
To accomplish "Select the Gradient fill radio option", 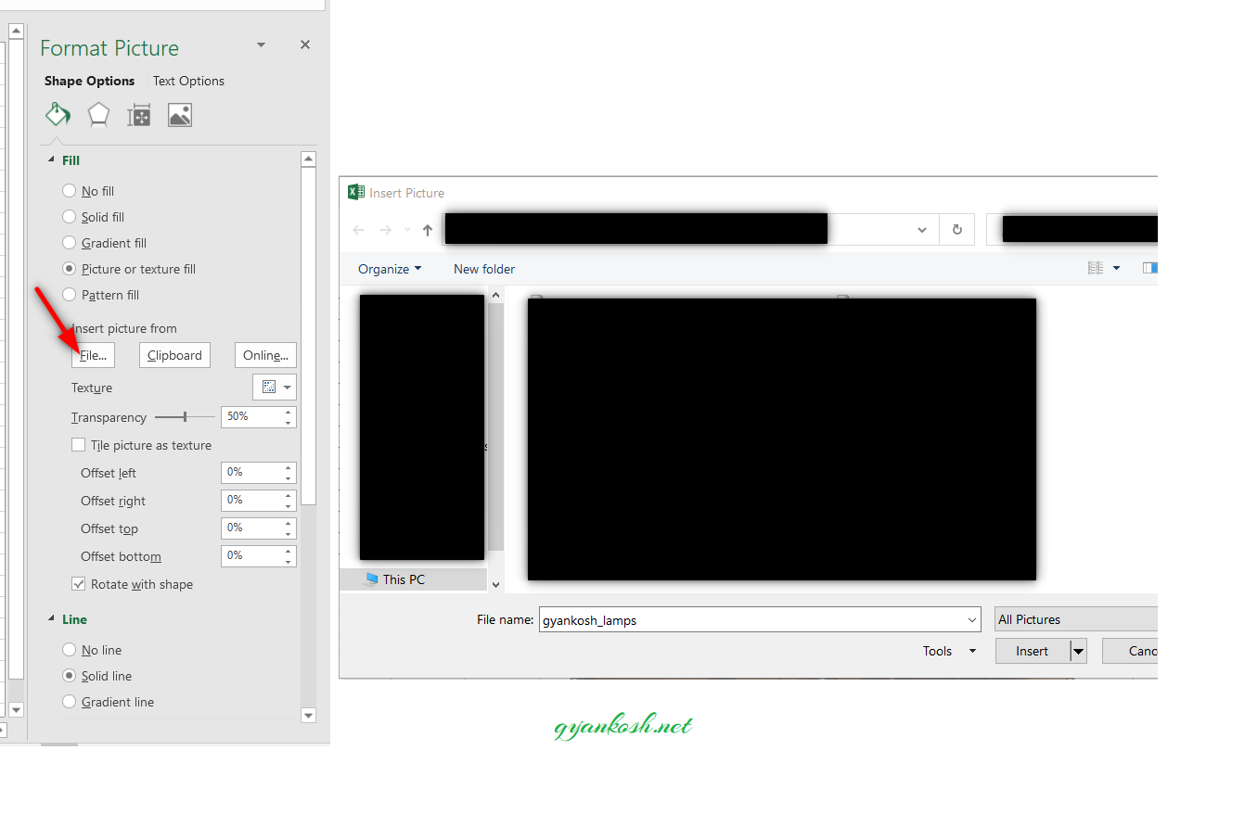I will point(69,243).
